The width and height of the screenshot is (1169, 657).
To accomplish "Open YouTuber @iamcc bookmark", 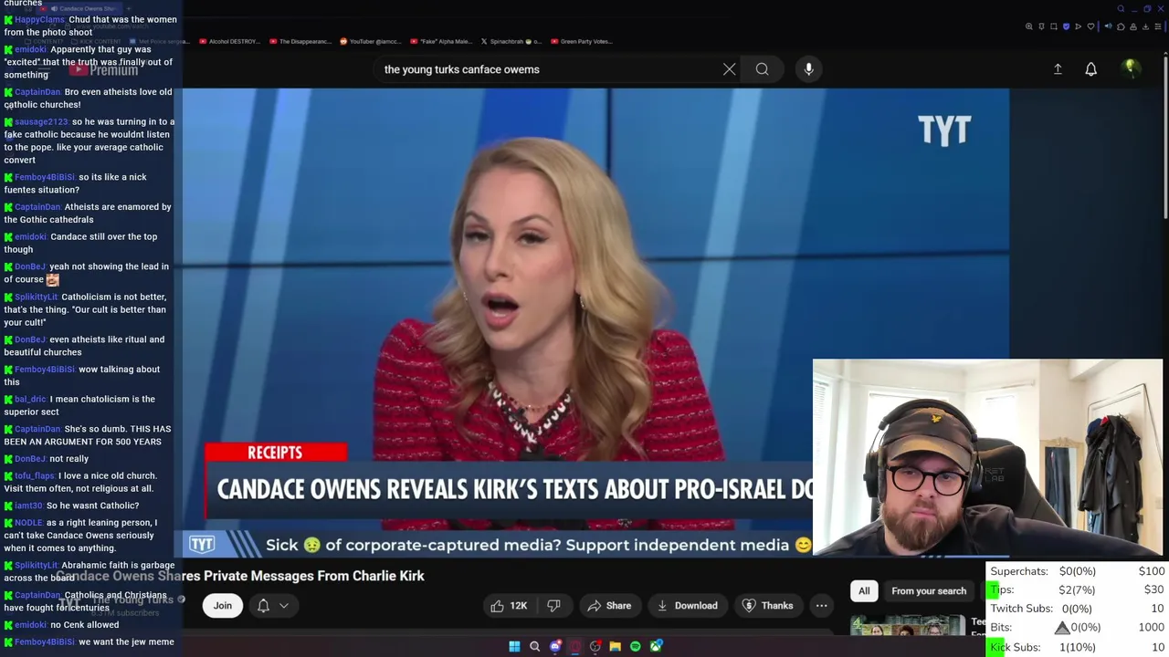I will 370,41.
